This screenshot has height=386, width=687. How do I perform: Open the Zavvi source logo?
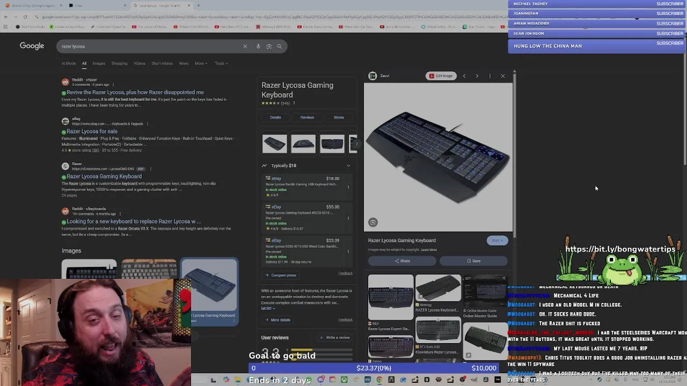[x=372, y=76]
